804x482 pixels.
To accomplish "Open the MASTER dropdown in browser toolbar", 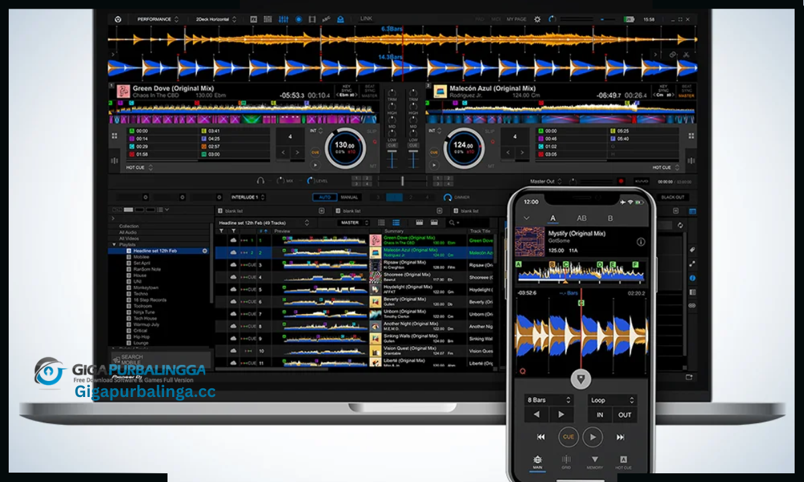I will 354,222.
